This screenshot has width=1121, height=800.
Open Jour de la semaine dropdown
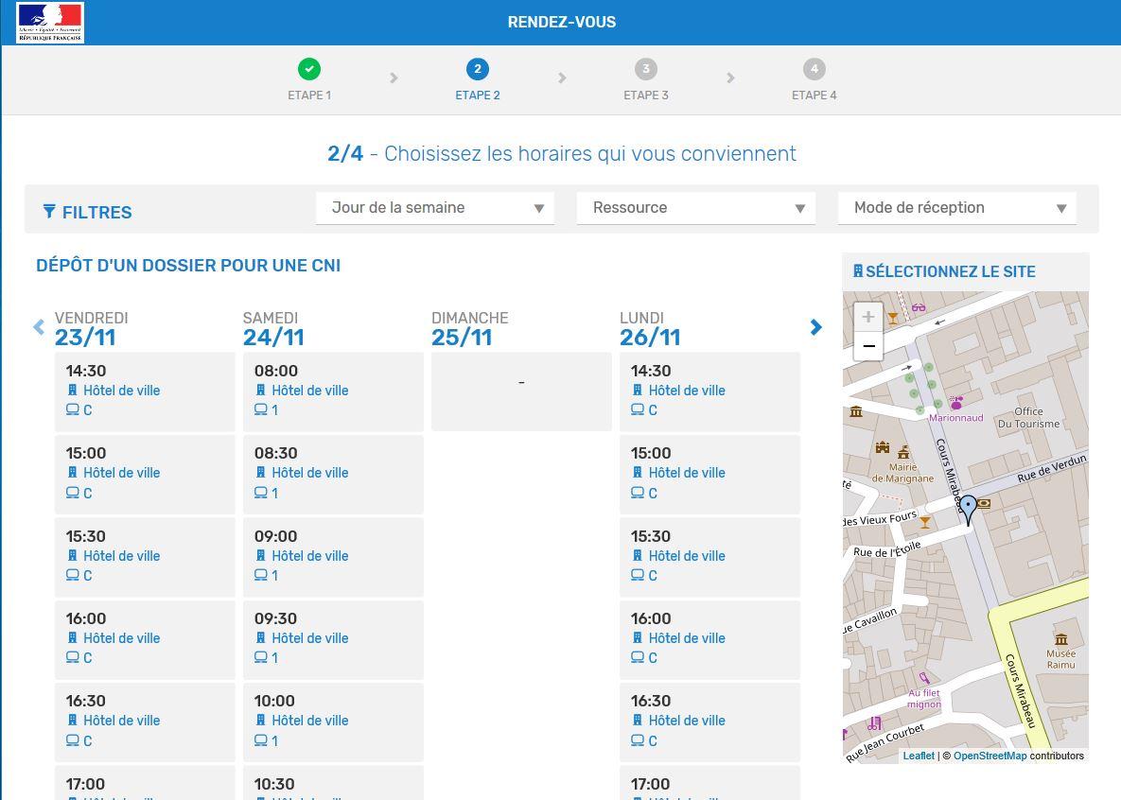click(434, 208)
